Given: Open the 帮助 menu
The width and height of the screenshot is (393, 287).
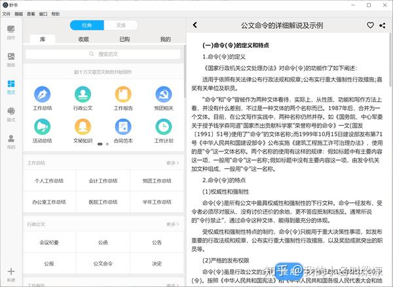Looking at the screenshot, I should point(56,14).
